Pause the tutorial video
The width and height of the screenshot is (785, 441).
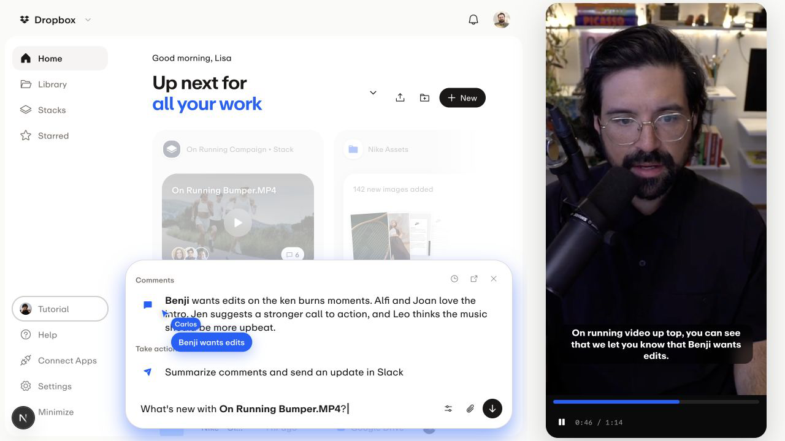point(562,422)
